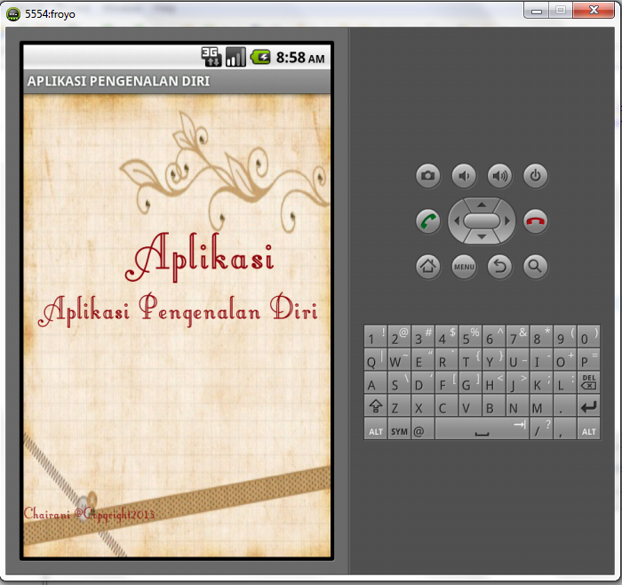Click the A key
The height and width of the screenshot is (585, 622).
click(x=375, y=382)
